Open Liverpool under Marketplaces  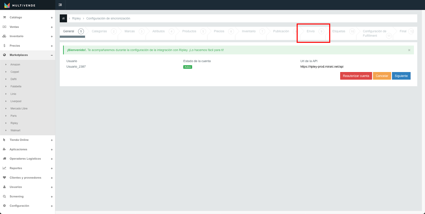pyautogui.click(x=16, y=101)
